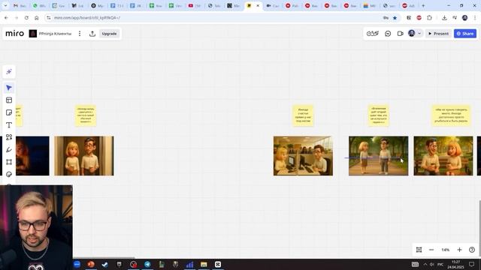Bookmark page with star icon
This screenshot has height=270, width=481.
click(395, 18)
